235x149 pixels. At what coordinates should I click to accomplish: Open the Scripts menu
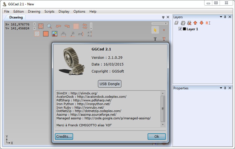pyautogui.click(x=49, y=11)
